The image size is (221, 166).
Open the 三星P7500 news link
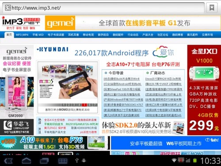coord(122,94)
